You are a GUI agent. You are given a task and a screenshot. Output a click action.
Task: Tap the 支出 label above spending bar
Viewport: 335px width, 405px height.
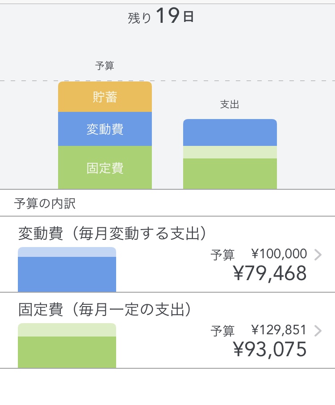point(230,104)
